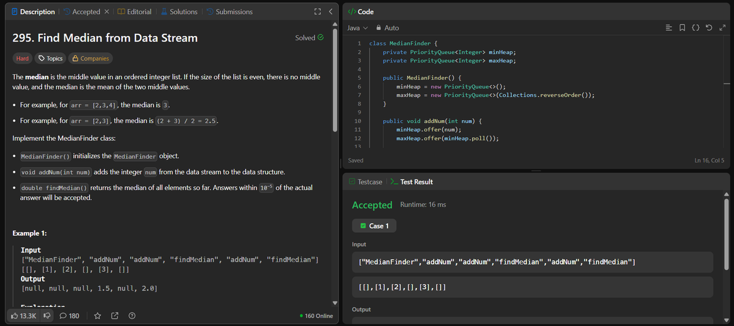Image resolution: width=734 pixels, height=326 pixels.
Task: Click the description panel vertical scrollbar
Action: tap(335, 80)
